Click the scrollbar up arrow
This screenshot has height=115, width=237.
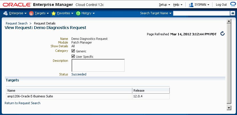tap(229, 21)
